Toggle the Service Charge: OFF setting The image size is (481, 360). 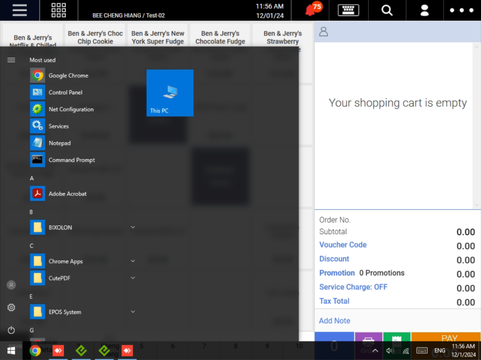353,287
